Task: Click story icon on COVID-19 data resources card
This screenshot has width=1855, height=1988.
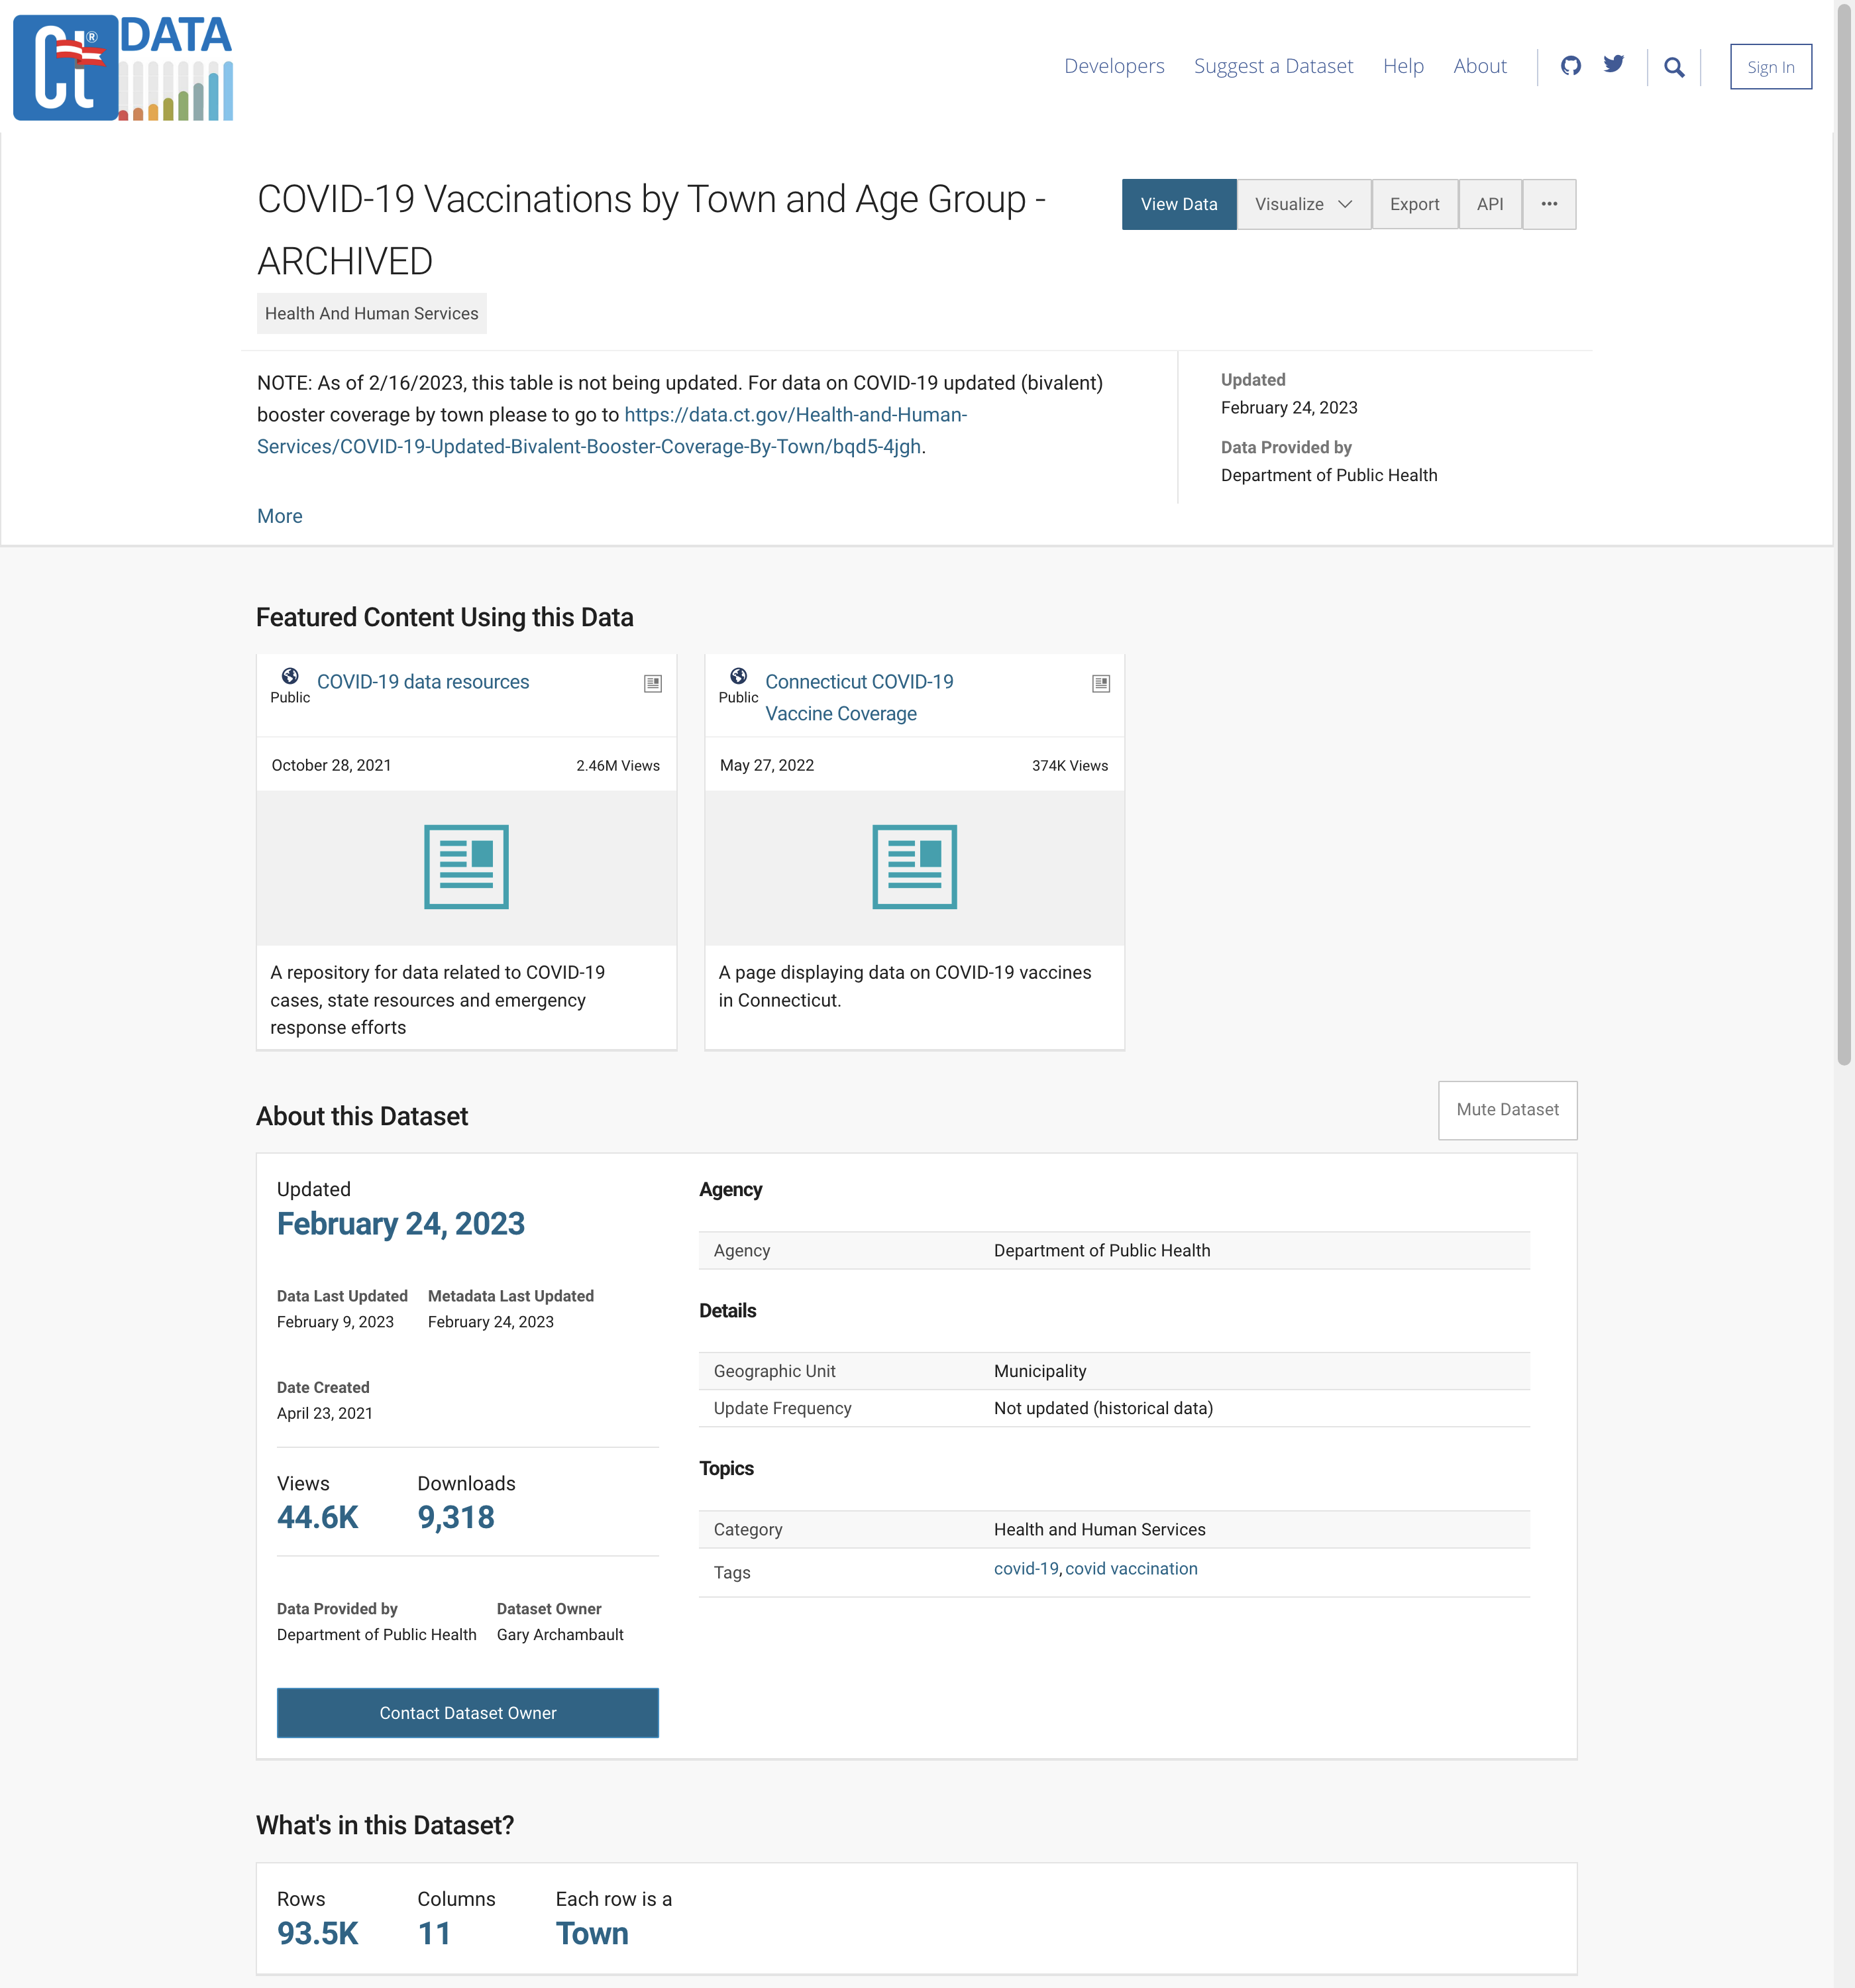Action: (x=652, y=684)
